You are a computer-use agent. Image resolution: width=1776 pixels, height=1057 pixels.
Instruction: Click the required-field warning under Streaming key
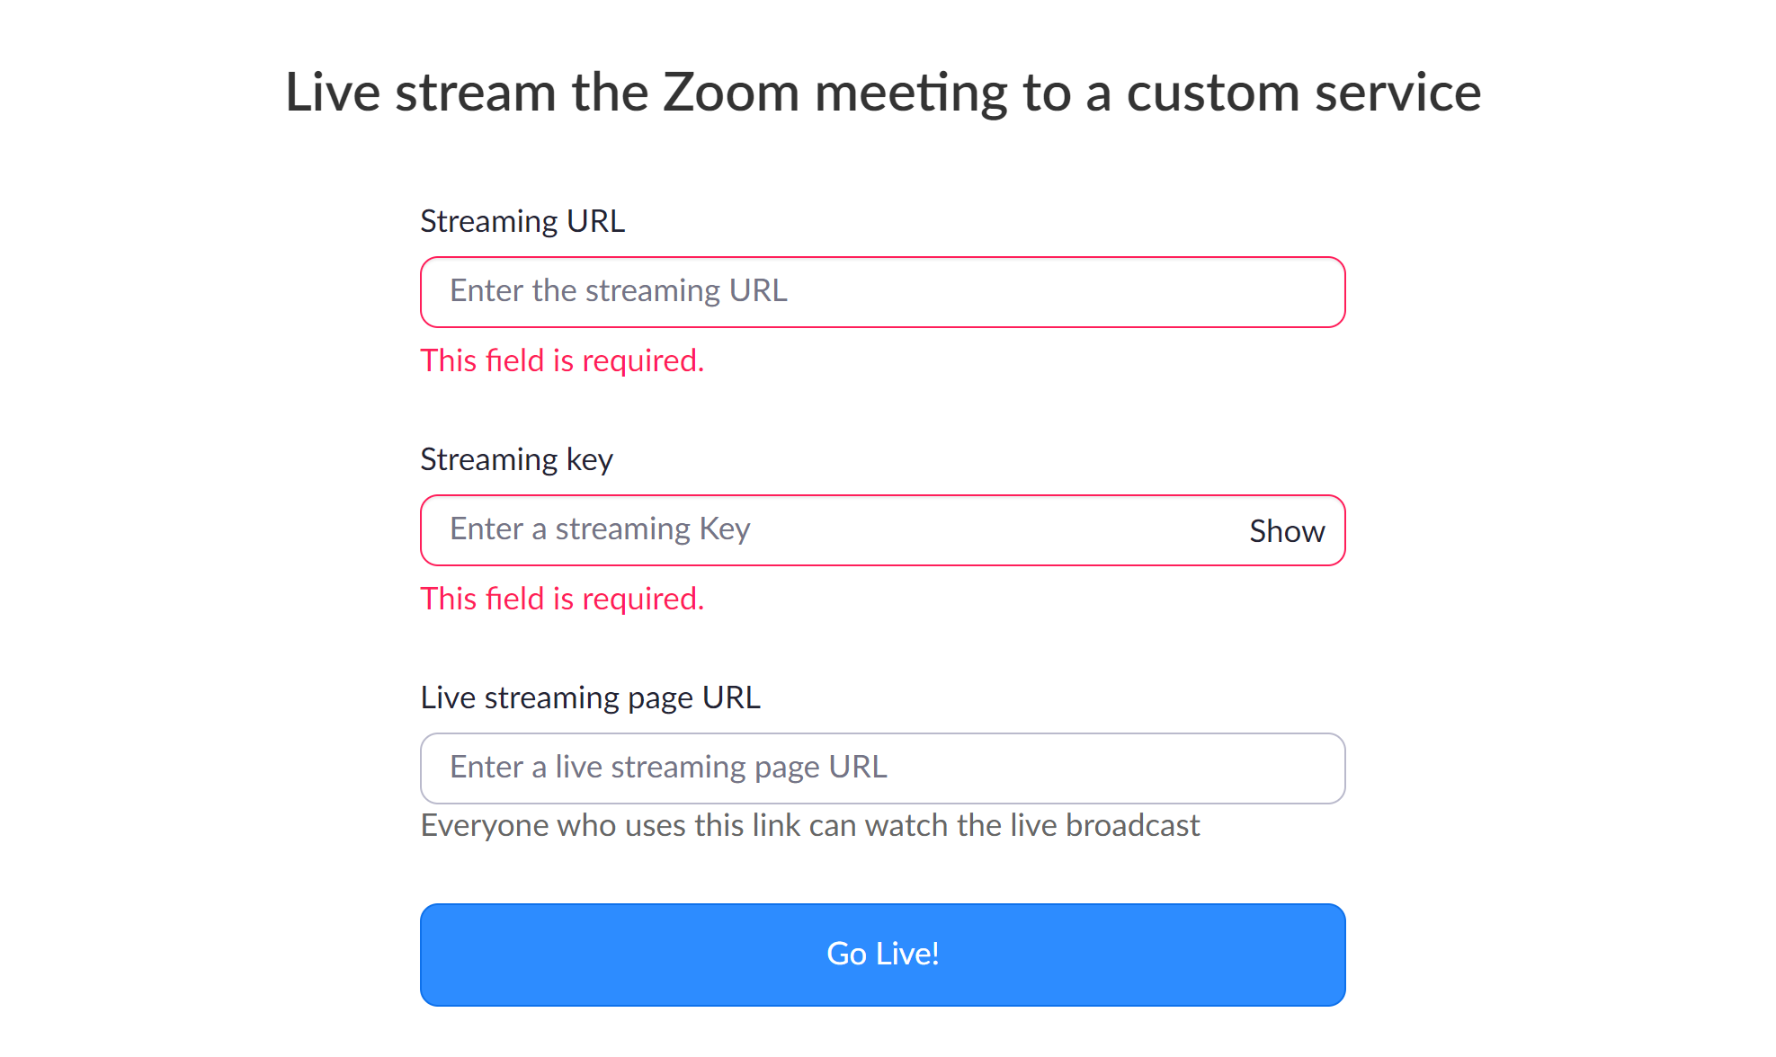[x=562, y=599]
